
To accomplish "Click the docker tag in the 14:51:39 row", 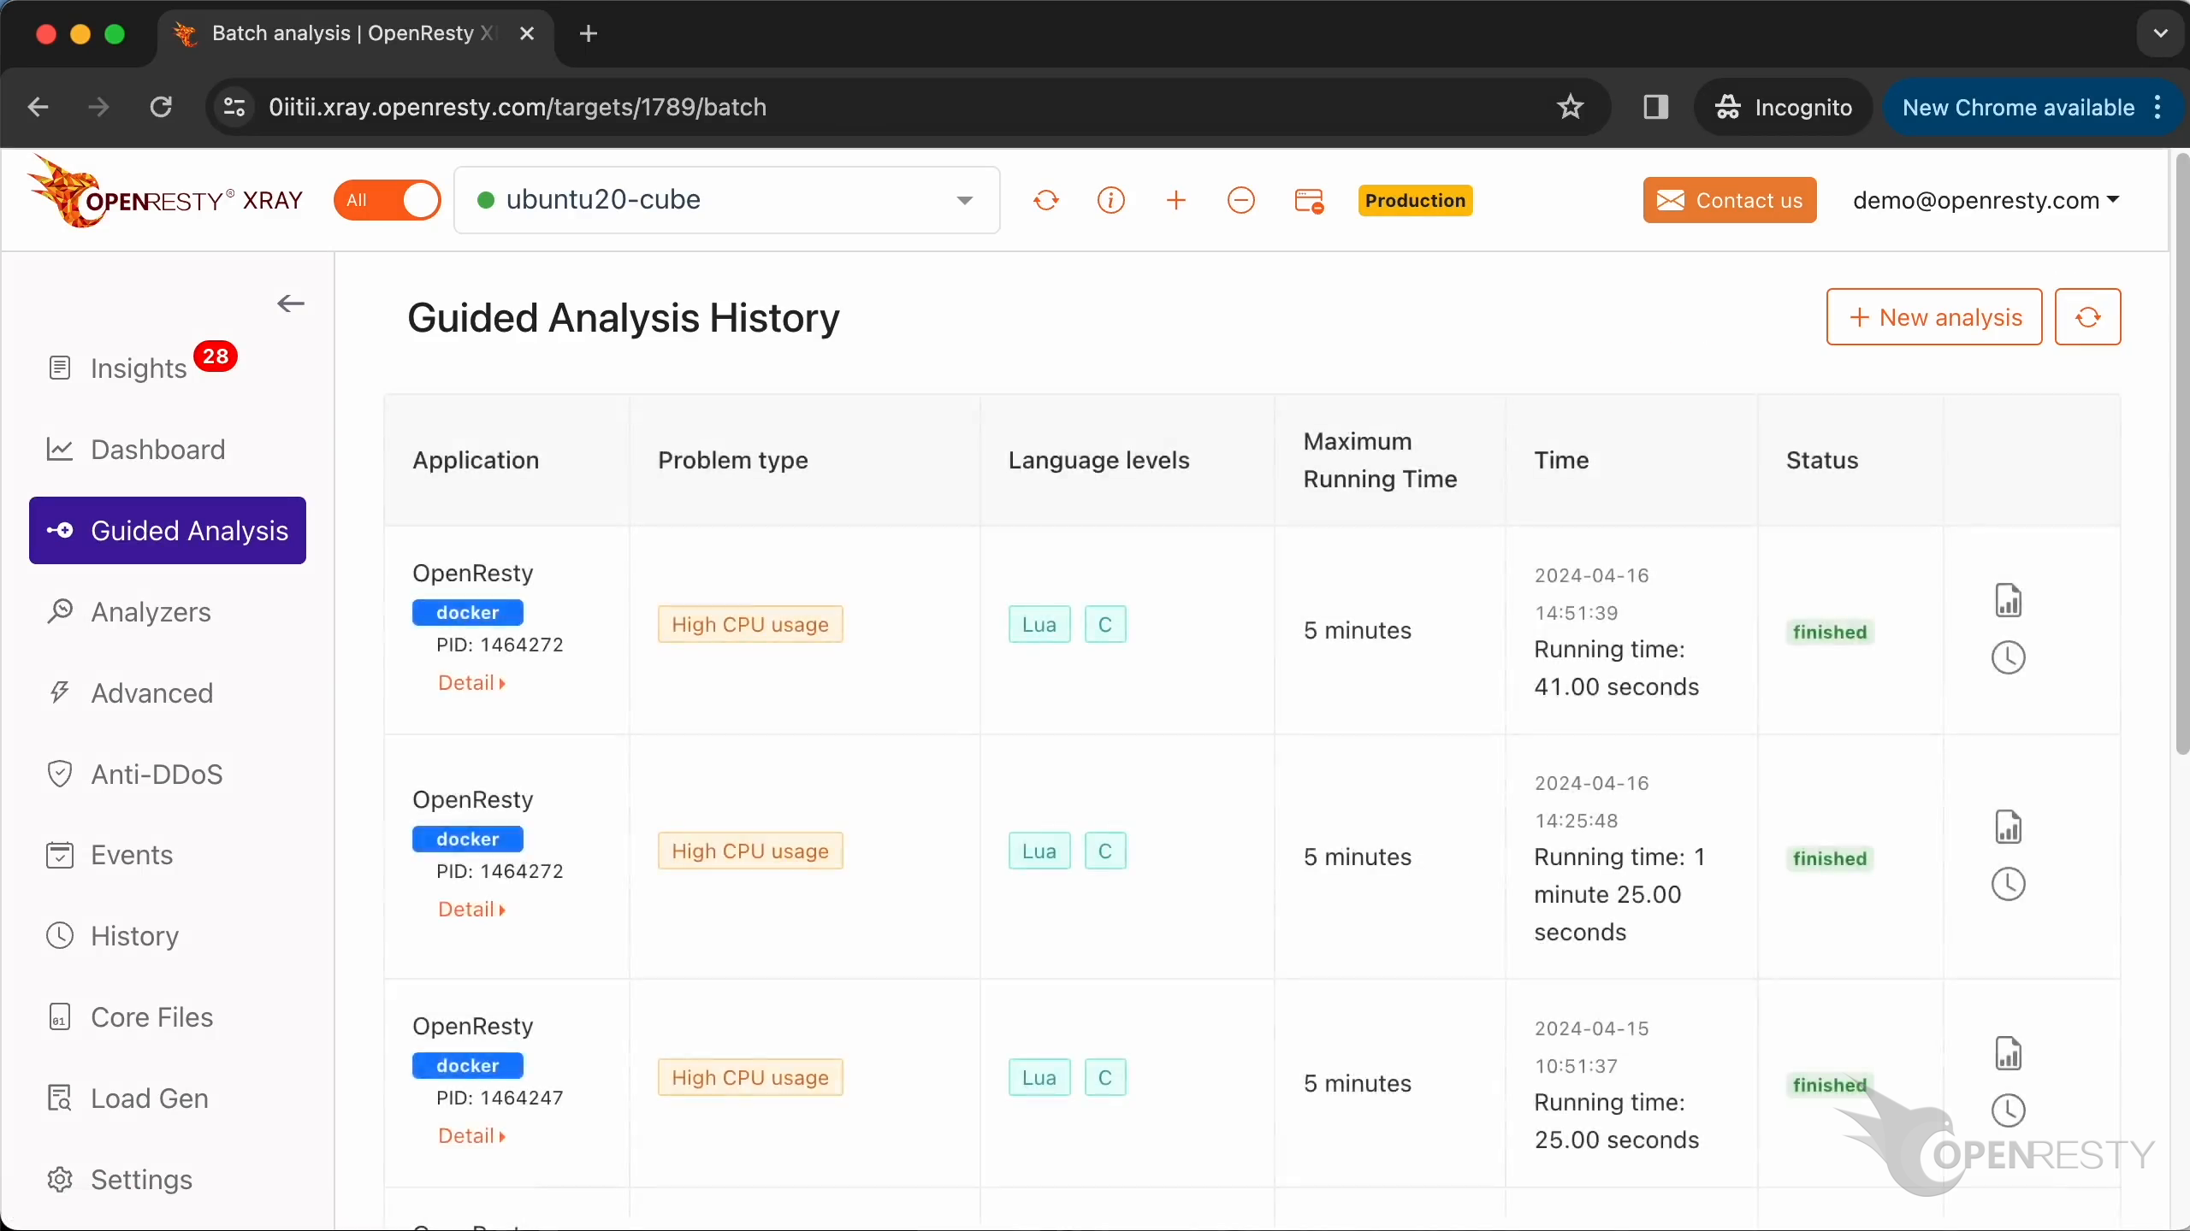I will [x=468, y=612].
